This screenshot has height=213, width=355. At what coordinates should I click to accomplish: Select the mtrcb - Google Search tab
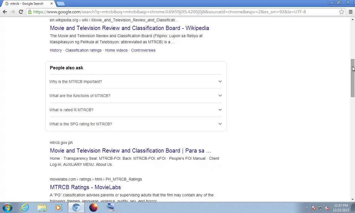tap(27, 4)
